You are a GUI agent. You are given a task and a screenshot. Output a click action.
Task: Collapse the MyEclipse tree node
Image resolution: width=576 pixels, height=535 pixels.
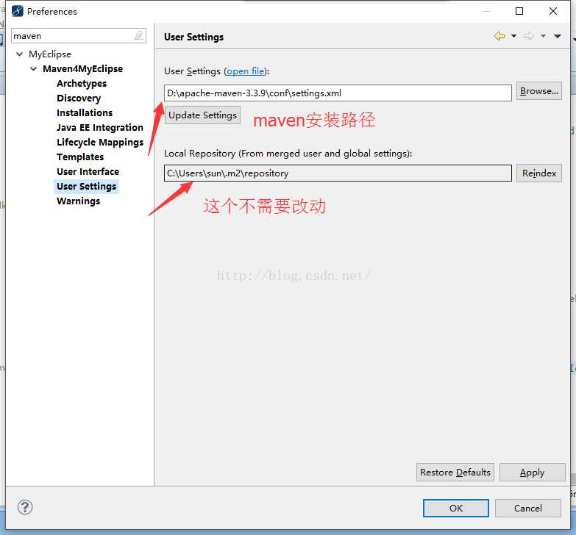19,54
